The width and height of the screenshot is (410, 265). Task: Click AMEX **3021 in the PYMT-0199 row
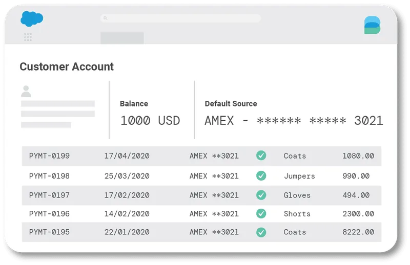pyautogui.click(x=214, y=156)
